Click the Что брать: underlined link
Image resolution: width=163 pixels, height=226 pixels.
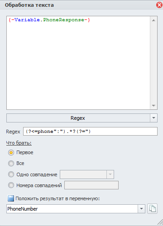(x=19, y=143)
